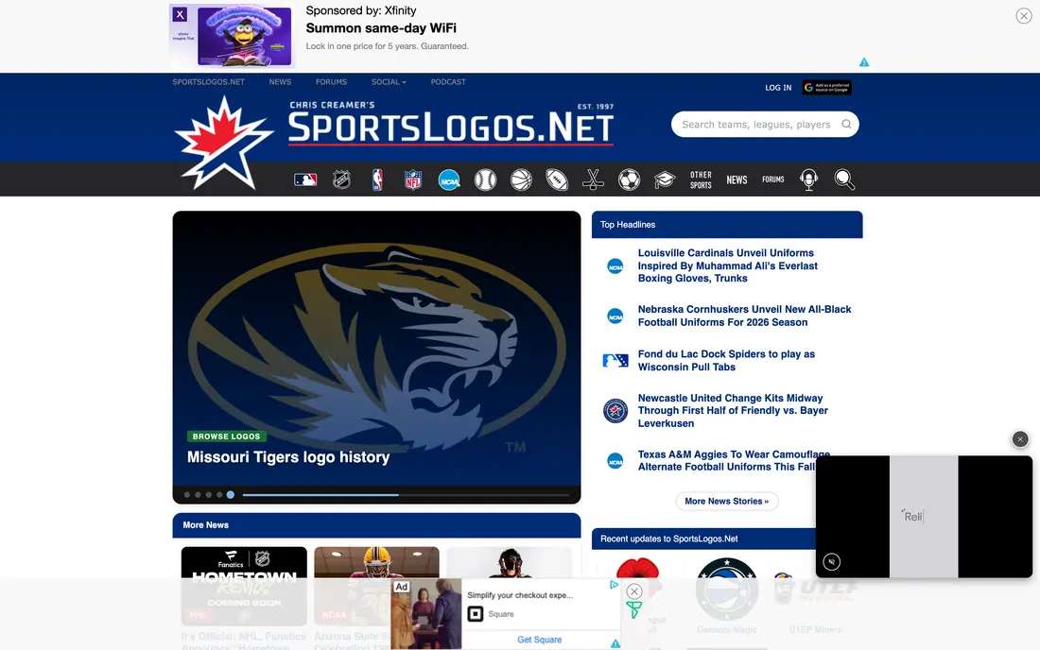Click the Google preferred source badge
Image resolution: width=1040 pixels, height=650 pixels.
(x=827, y=88)
